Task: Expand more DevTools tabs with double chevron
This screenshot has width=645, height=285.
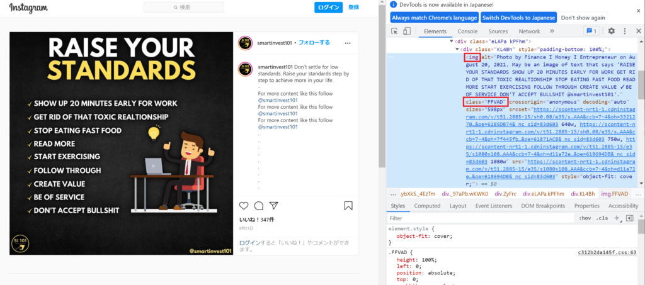Action: pos(552,31)
